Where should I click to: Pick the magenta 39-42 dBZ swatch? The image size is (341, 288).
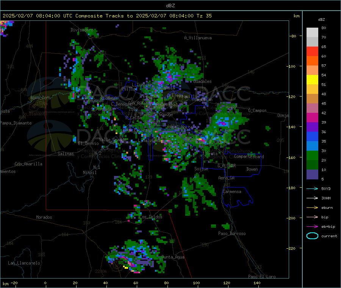(312, 117)
